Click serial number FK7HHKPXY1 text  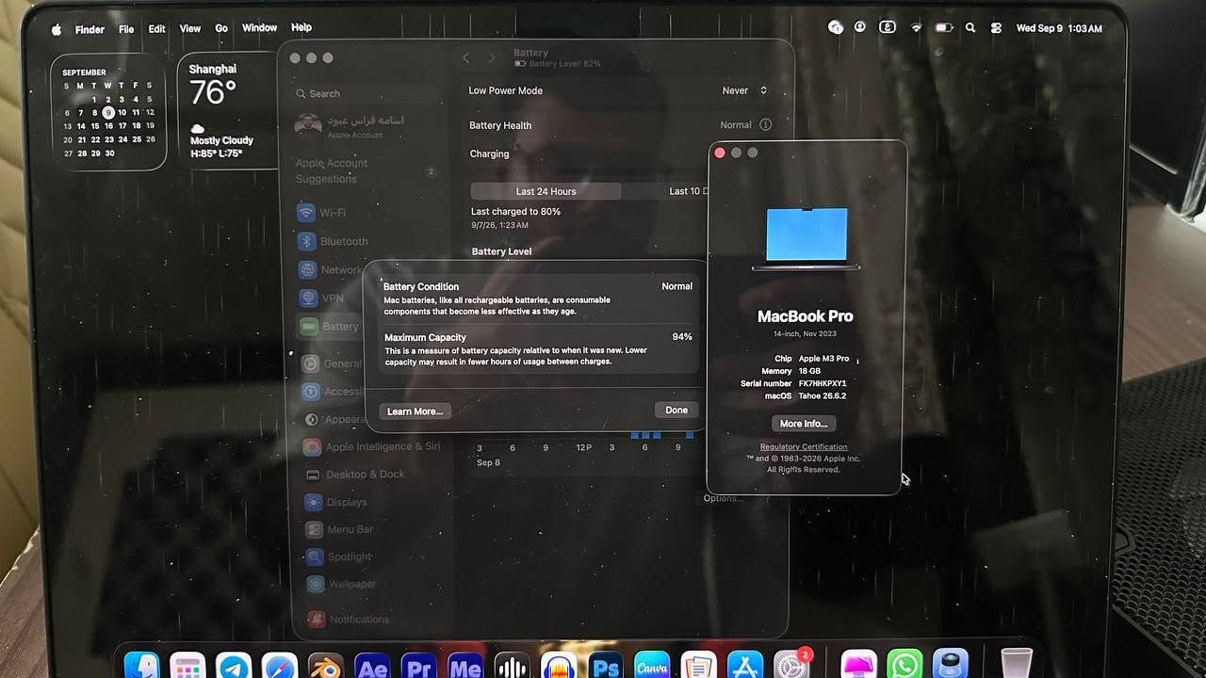pos(823,383)
